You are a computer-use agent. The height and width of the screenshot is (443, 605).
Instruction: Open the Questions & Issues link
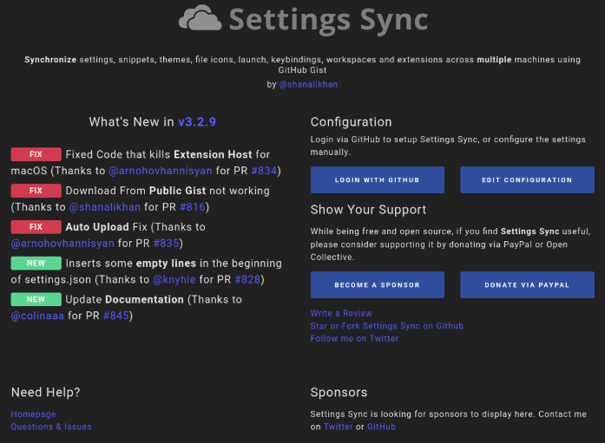tap(51, 427)
